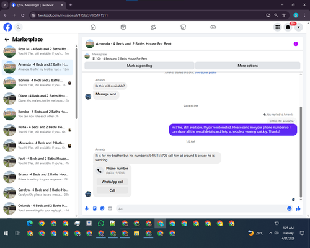Open WhatsApp from the taskbar
310x248 pixels.
(101, 223)
